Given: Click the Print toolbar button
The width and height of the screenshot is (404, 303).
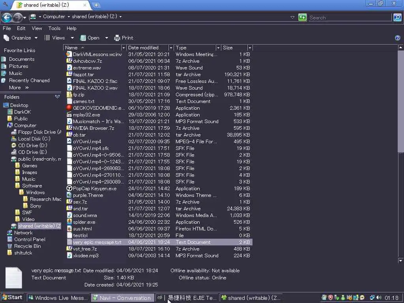Looking at the screenshot, I should tap(123, 38).
